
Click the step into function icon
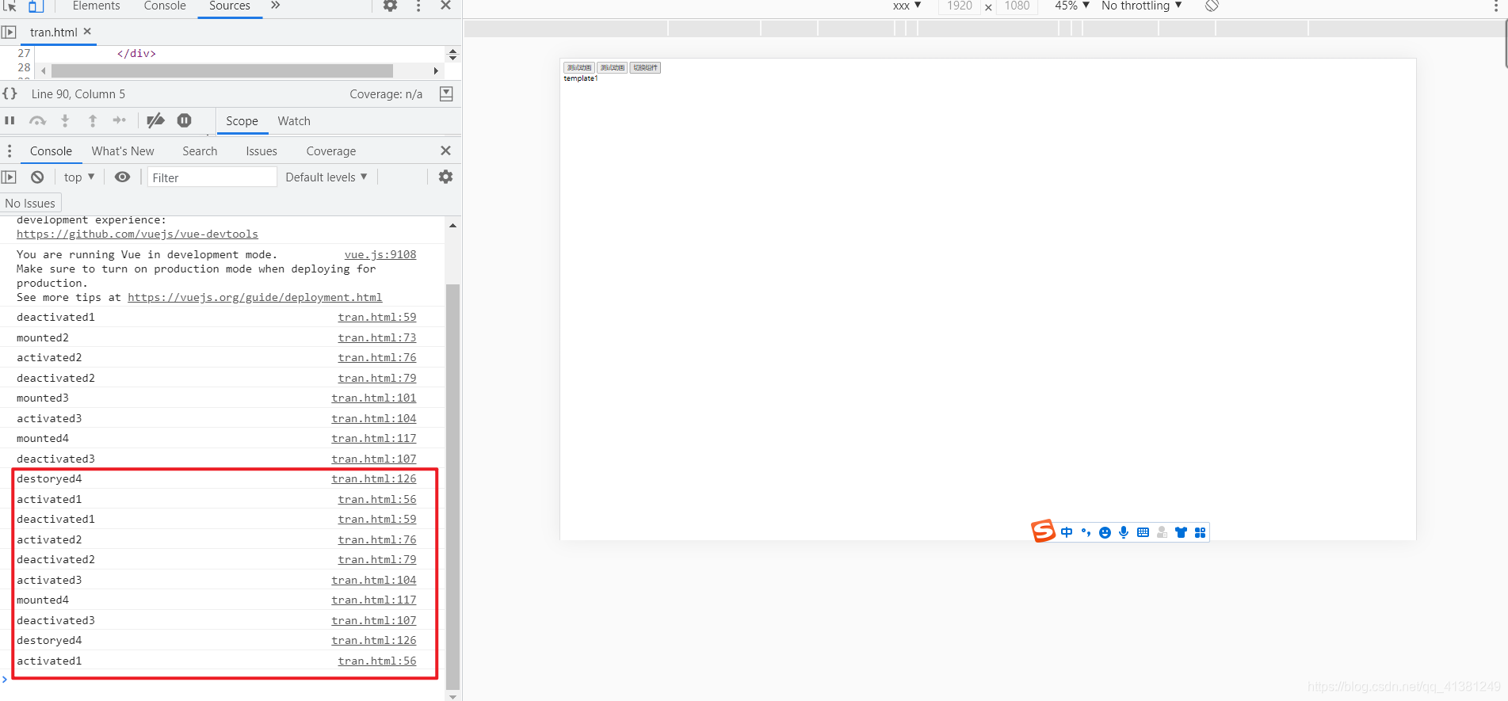point(65,120)
